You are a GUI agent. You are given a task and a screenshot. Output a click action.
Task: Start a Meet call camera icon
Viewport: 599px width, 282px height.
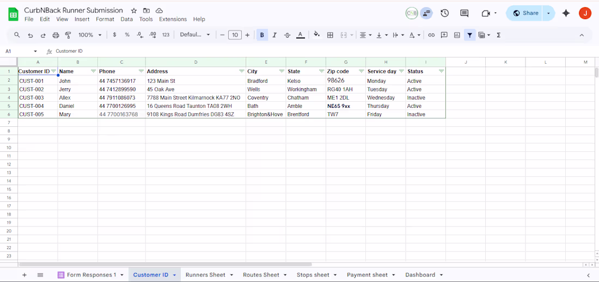point(486,13)
